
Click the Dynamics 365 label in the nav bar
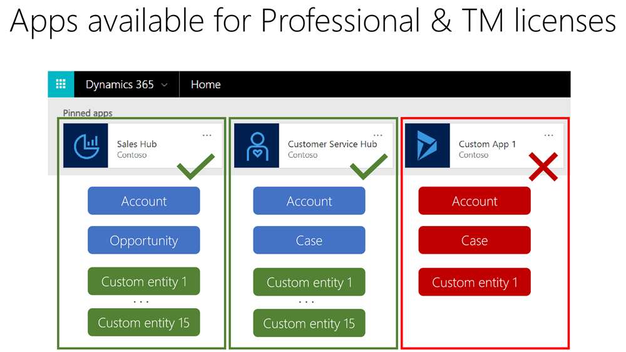120,85
